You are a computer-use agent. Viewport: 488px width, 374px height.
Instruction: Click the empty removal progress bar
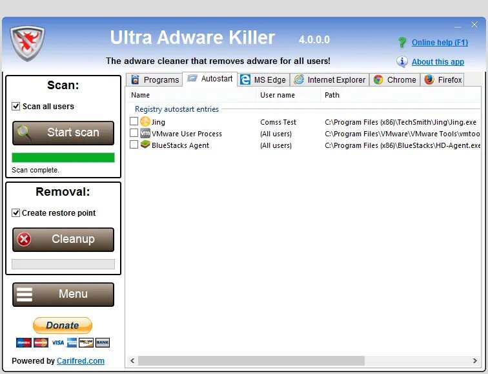point(63,264)
